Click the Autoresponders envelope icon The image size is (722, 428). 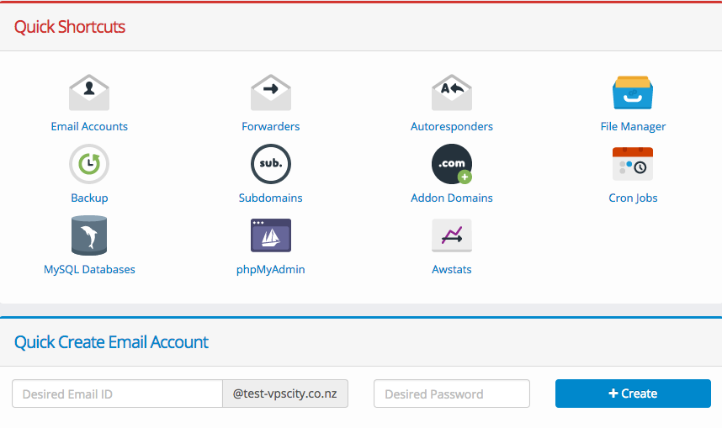point(452,92)
